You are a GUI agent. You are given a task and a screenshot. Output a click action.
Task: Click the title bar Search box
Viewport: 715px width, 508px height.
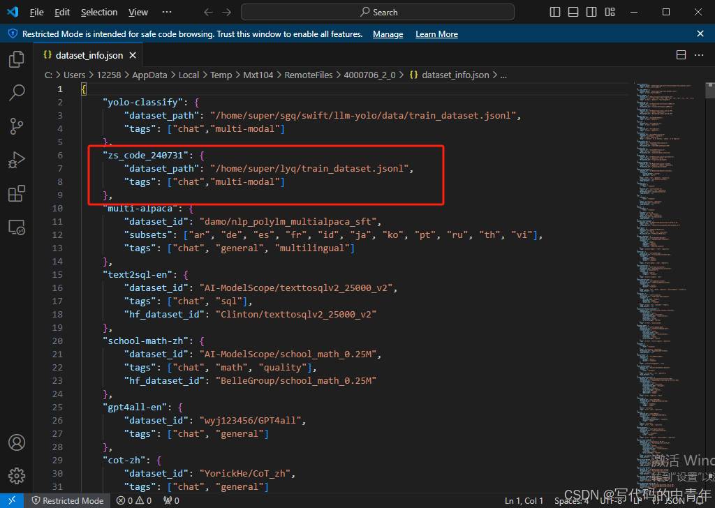pos(378,13)
